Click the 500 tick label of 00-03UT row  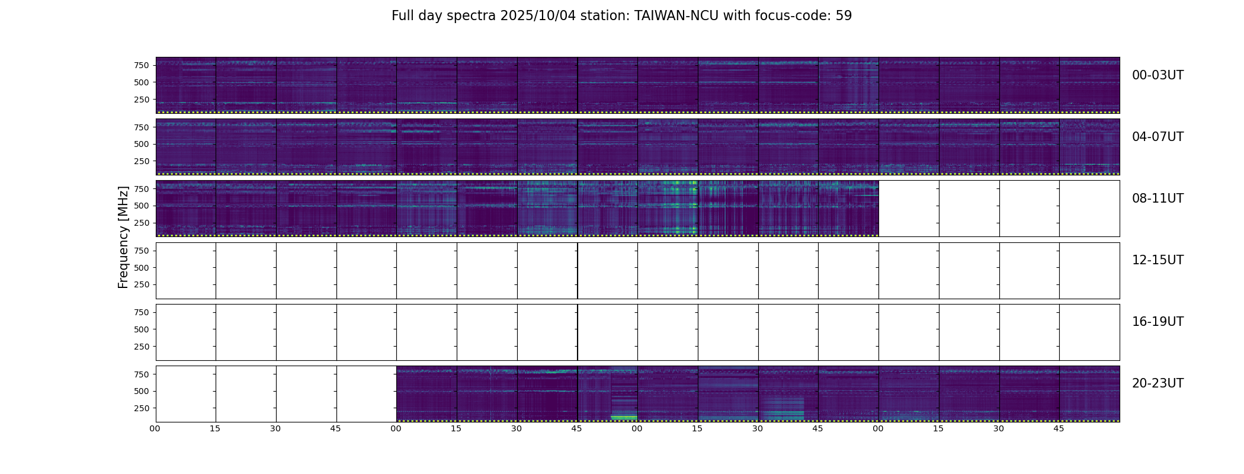tap(142, 82)
